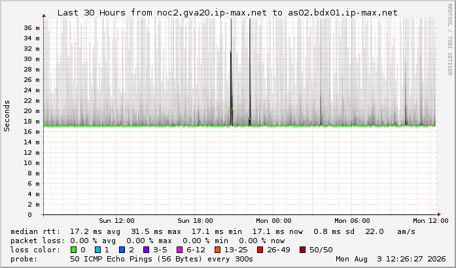456x268 pixels.
Task: Click the 'Sun 18:00' time axis label
Action: pos(195,221)
